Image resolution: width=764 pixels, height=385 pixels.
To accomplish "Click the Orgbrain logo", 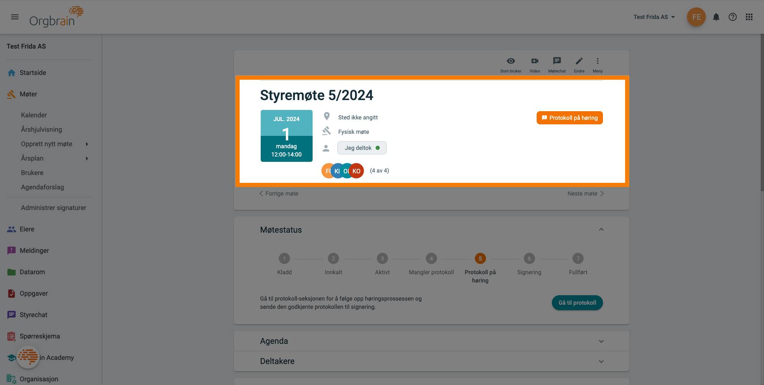I will pyautogui.click(x=56, y=17).
